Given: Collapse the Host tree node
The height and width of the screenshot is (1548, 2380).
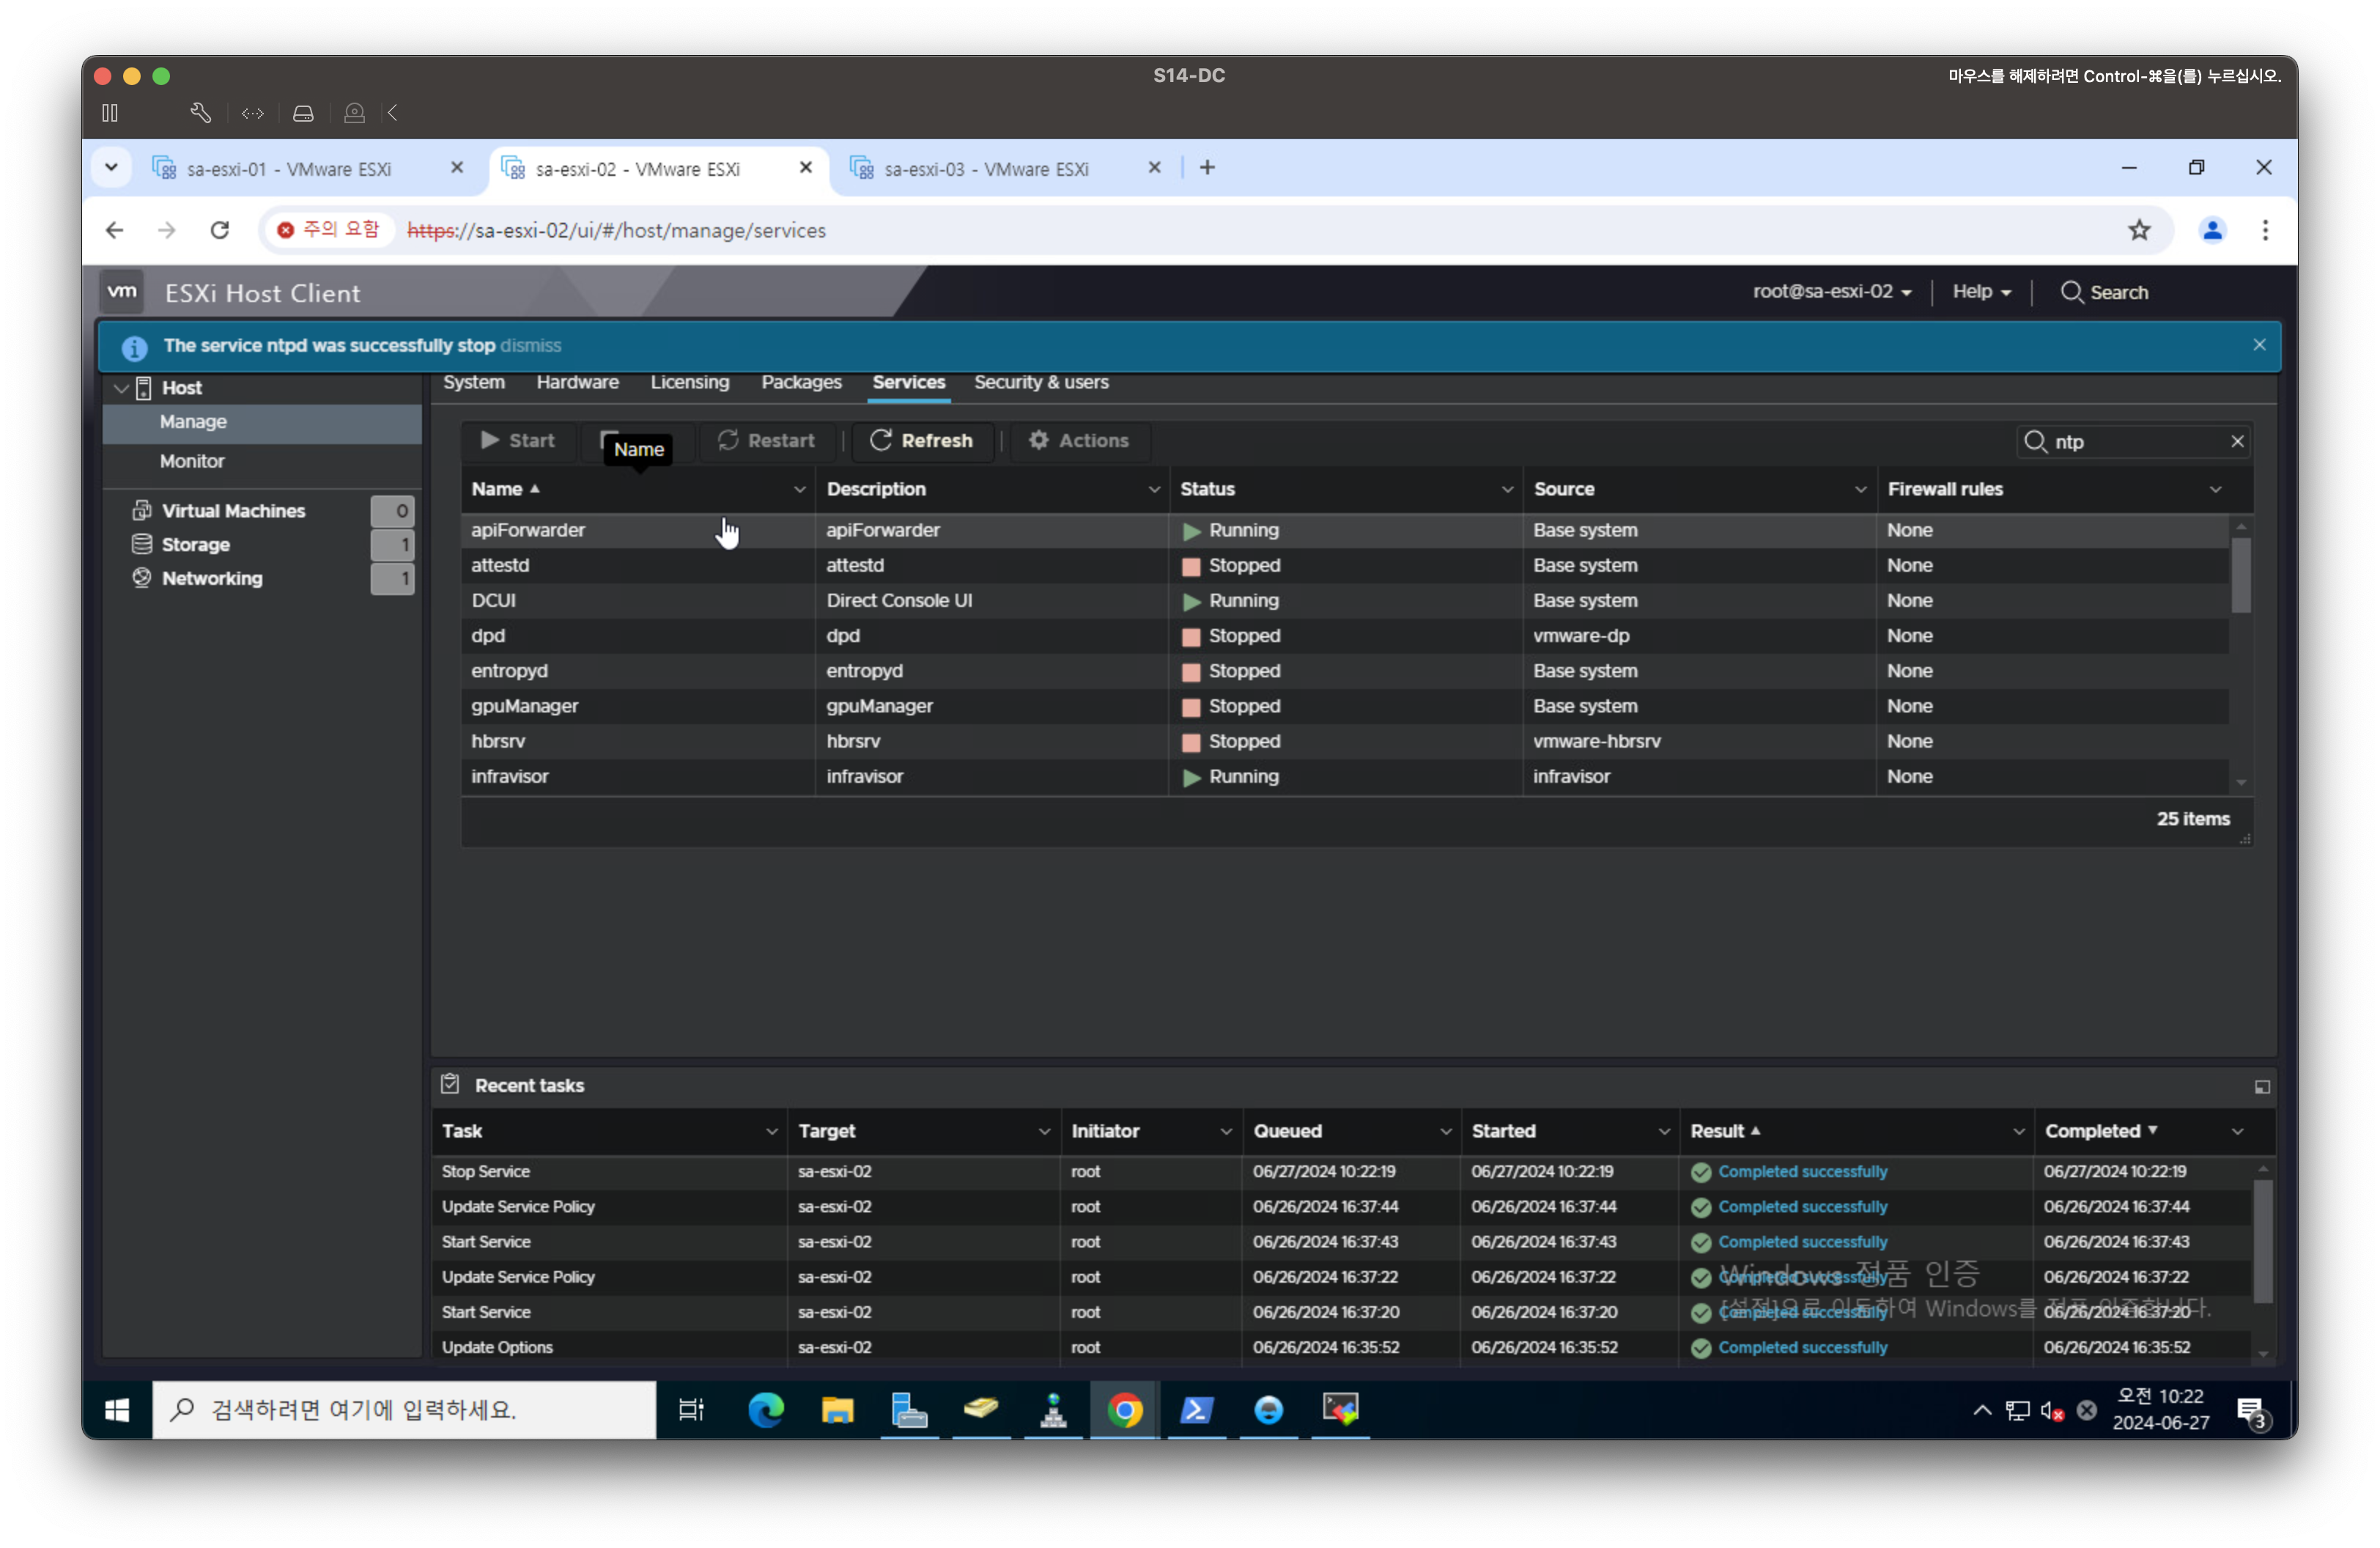Looking at the screenshot, I should [x=121, y=388].
